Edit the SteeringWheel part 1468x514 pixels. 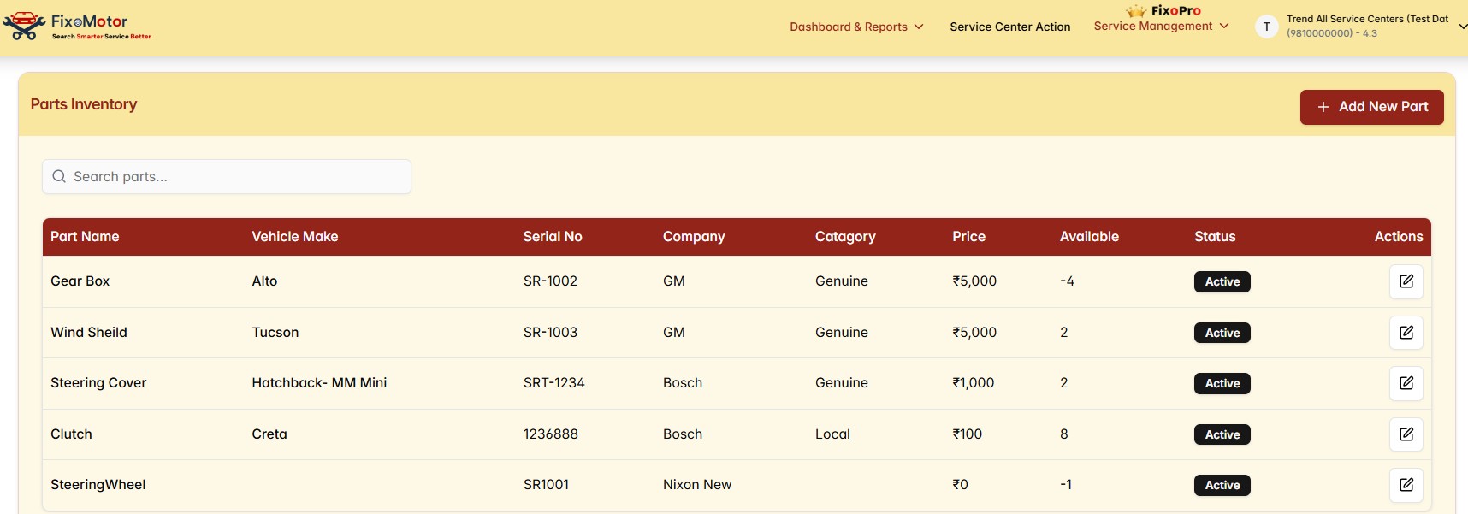[x=1406, y=485]
